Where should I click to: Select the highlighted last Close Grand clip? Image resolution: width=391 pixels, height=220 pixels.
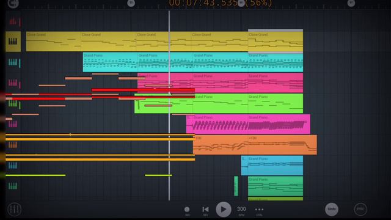[276, 42]
